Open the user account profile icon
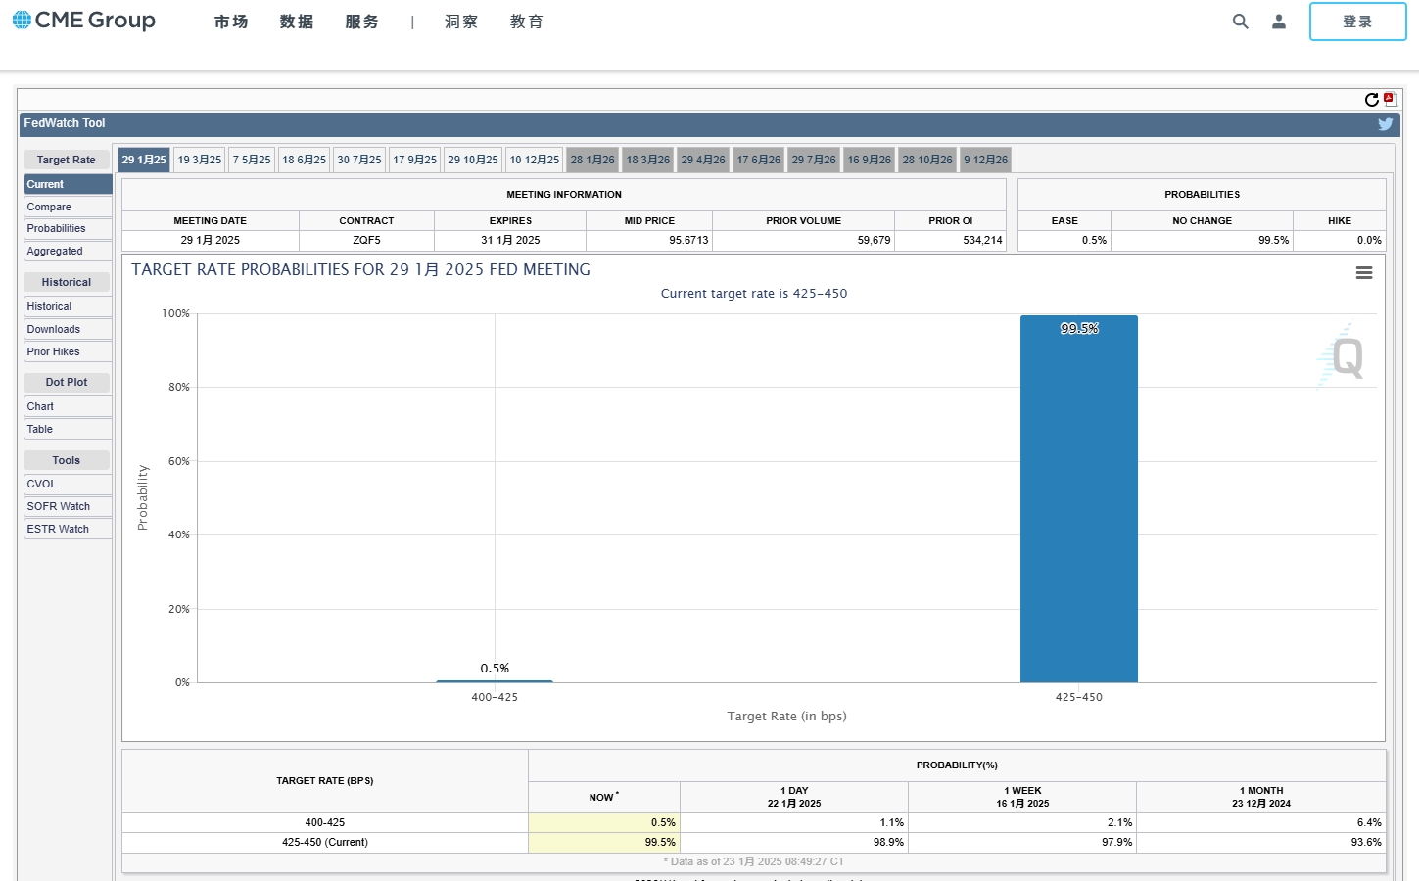The width and height of the screenshot is (1419, 881). click(1279, 22)
